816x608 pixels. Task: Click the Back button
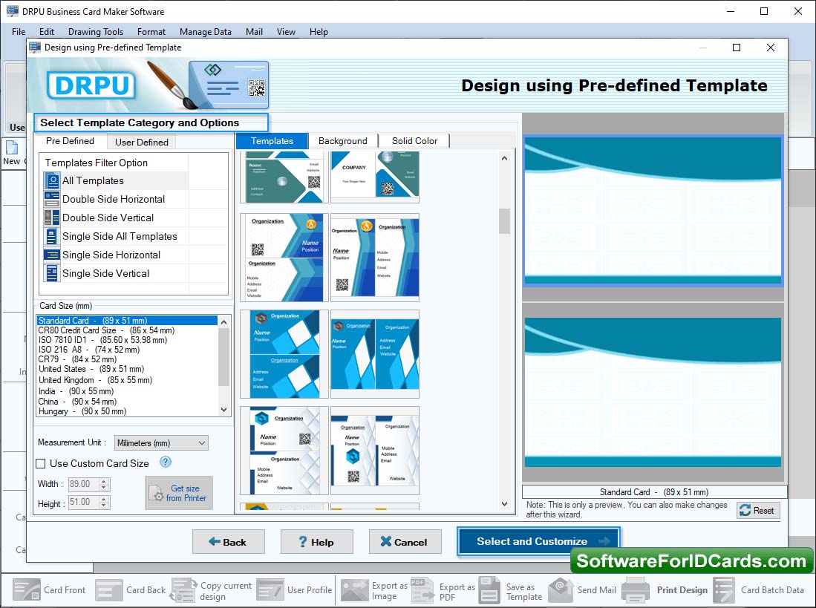point(229,542)
